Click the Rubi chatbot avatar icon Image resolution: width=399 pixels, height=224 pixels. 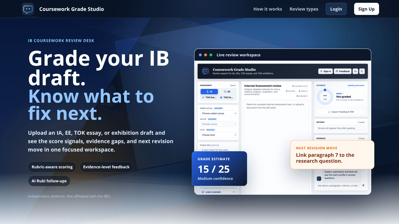click(x=319, y=179)
